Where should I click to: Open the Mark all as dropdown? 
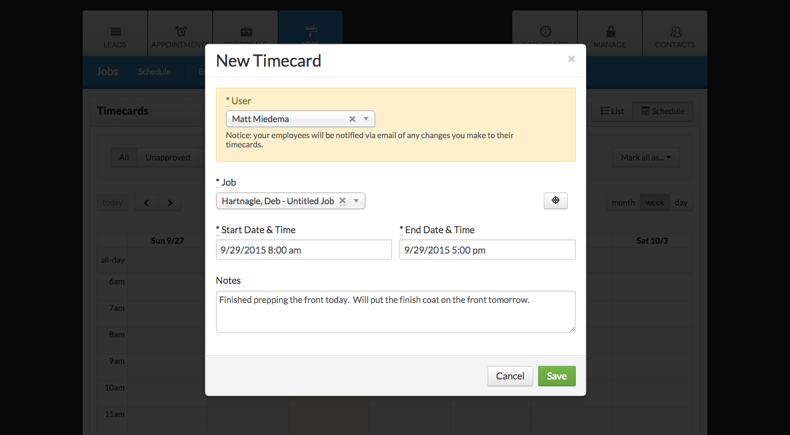[646, 157]
